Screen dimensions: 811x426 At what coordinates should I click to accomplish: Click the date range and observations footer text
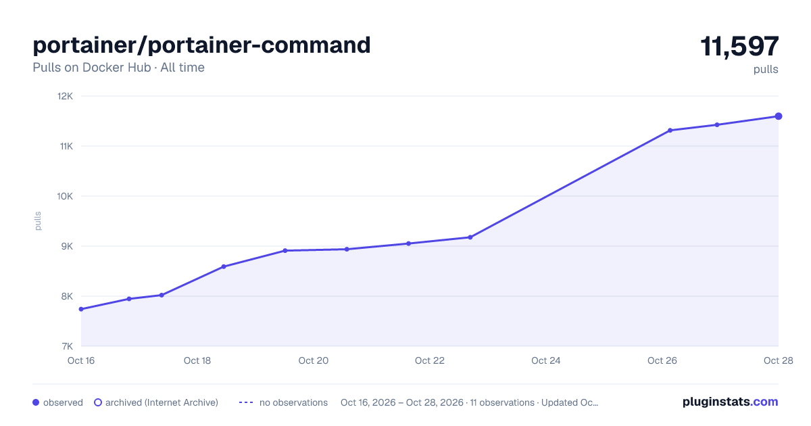tap(469, 402)
